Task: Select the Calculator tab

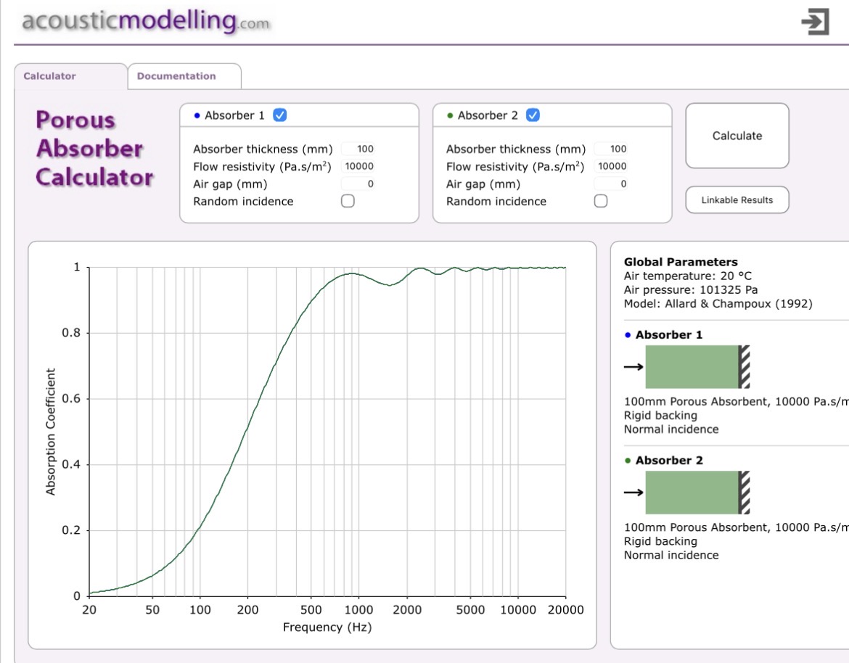Action: [50, 76]
